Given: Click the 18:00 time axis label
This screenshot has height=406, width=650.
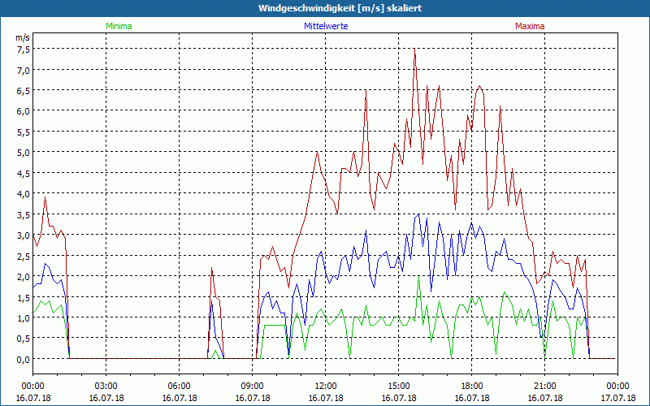Looking at the screenshot, I should (x=472, y=387).
